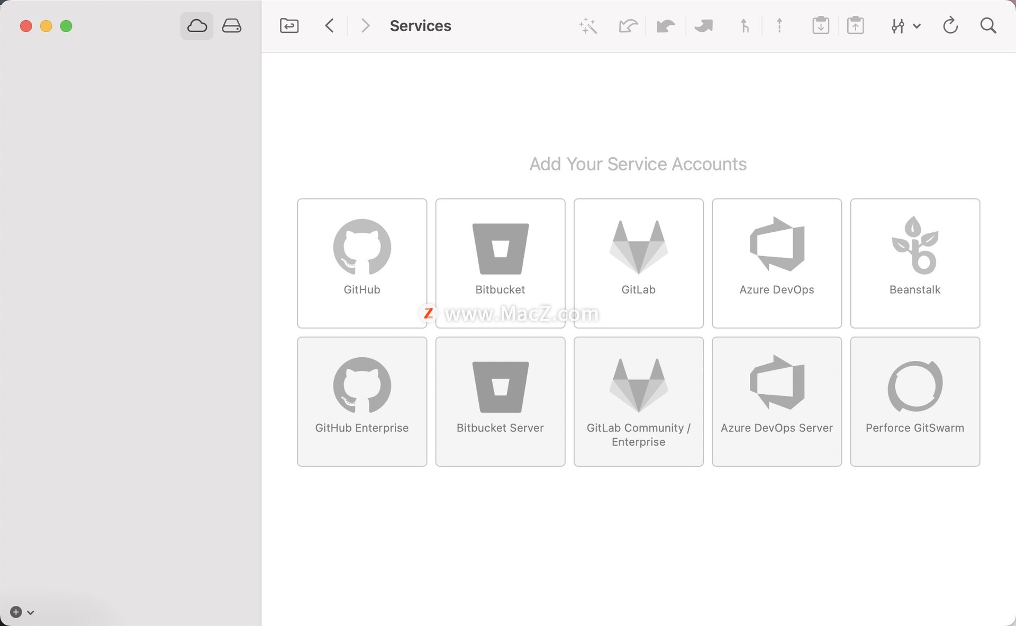
Task: Maximize the window with green button
Action: pyautogui.click(x=66, y=26)
